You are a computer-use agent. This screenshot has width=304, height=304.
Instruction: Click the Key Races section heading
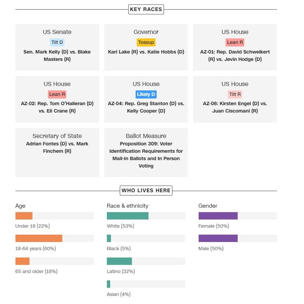[x=146, y=10]
